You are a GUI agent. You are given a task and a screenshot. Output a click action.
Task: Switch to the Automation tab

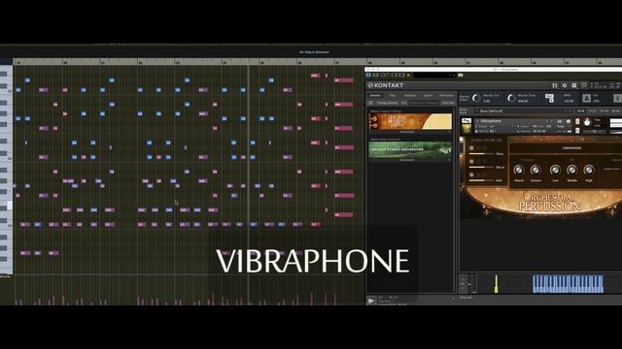446,95
